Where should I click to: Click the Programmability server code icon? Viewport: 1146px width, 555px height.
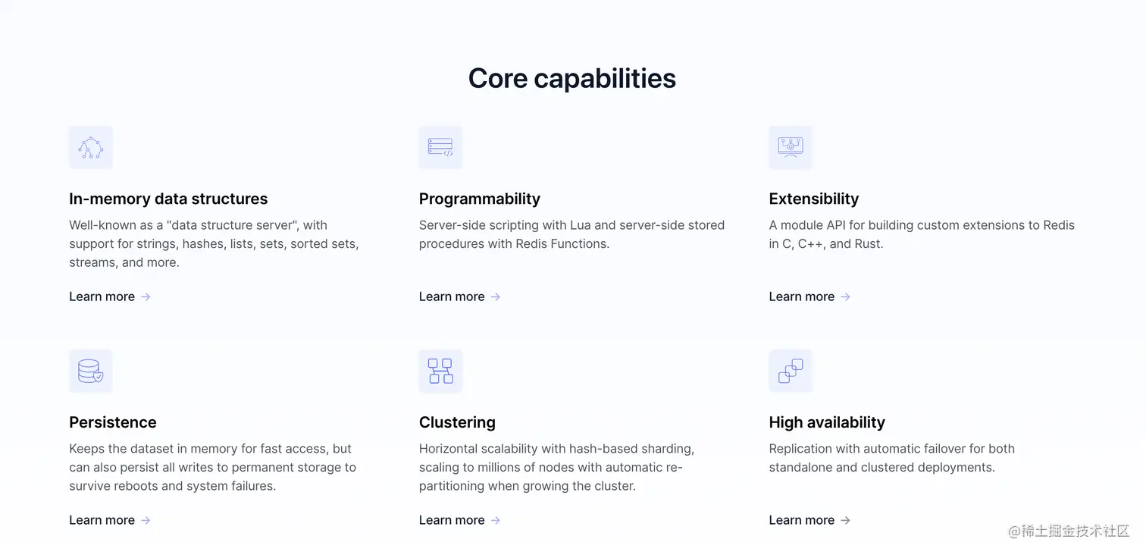click(440, 148)
